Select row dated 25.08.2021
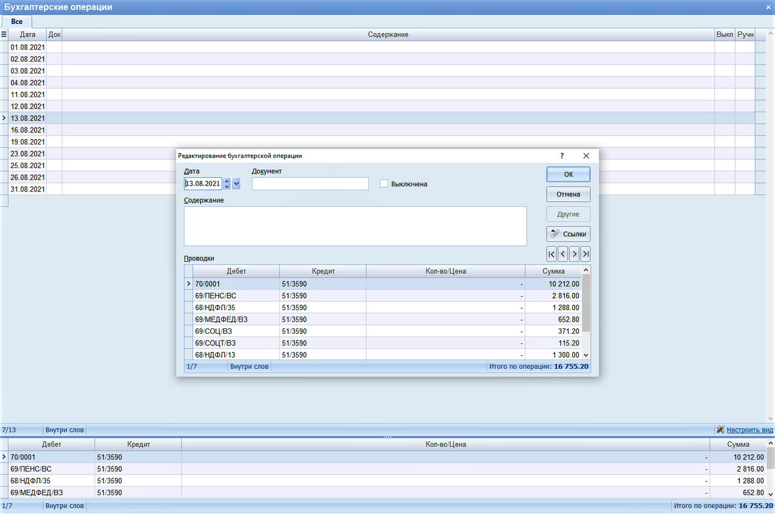The image size is (775, 514). (x=382, y=165)
